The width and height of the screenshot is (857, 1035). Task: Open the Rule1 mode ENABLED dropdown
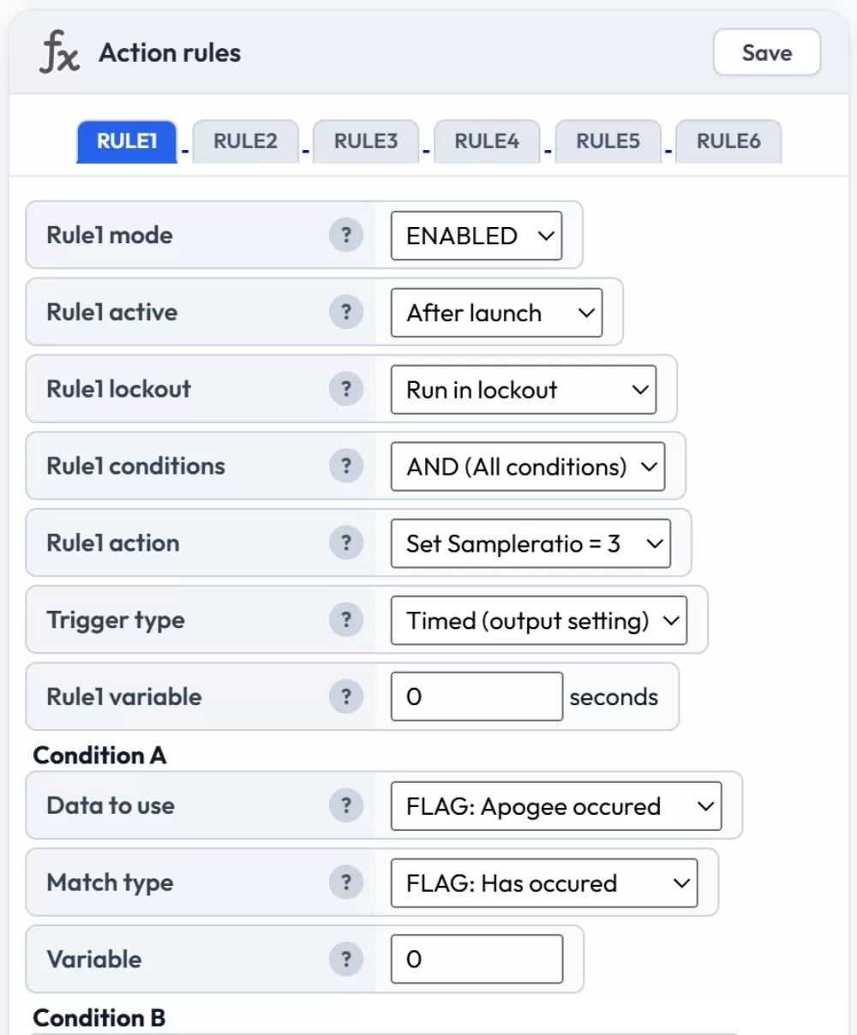tap(476, 236)
